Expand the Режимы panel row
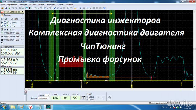This screenshot has height=110, width=196. [12, 15]
